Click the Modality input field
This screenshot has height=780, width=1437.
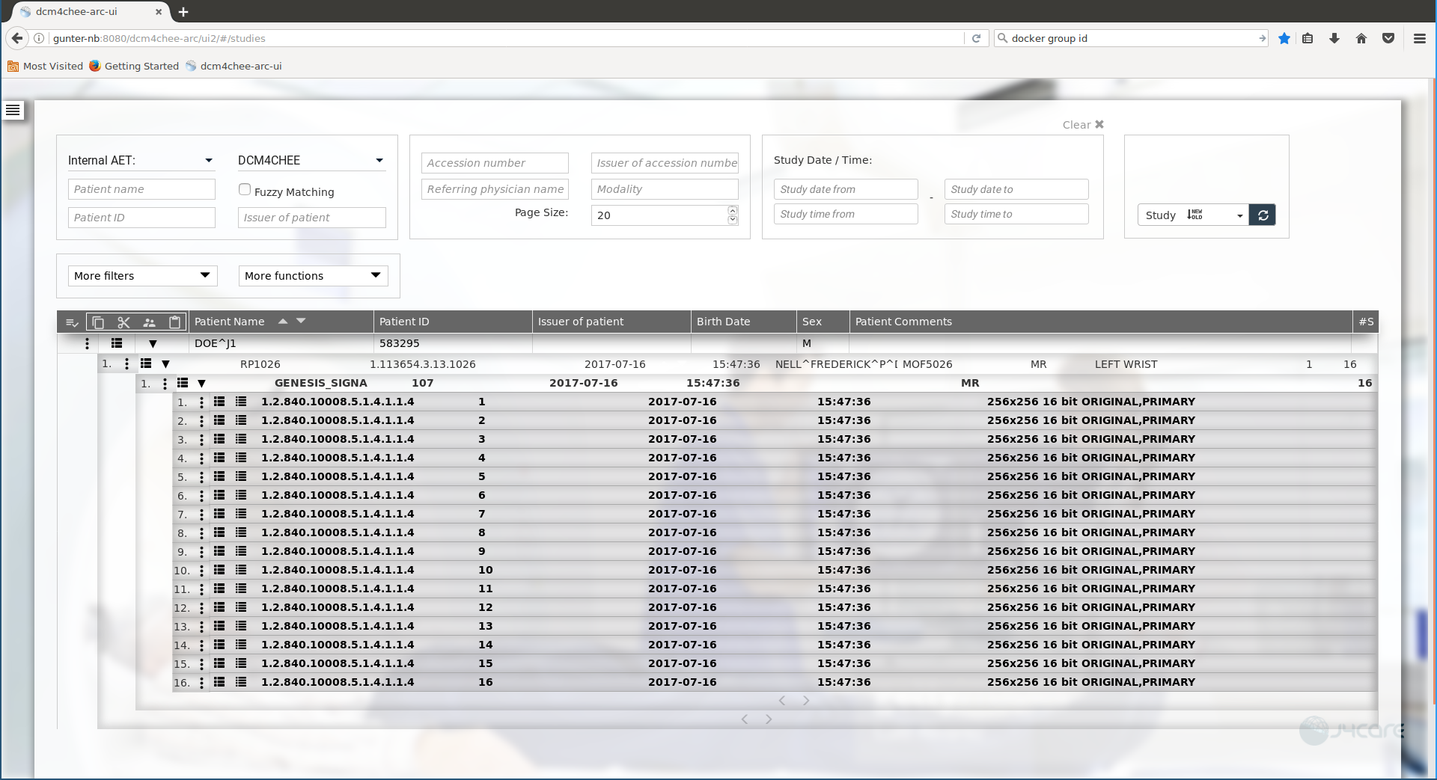(665, 189)
